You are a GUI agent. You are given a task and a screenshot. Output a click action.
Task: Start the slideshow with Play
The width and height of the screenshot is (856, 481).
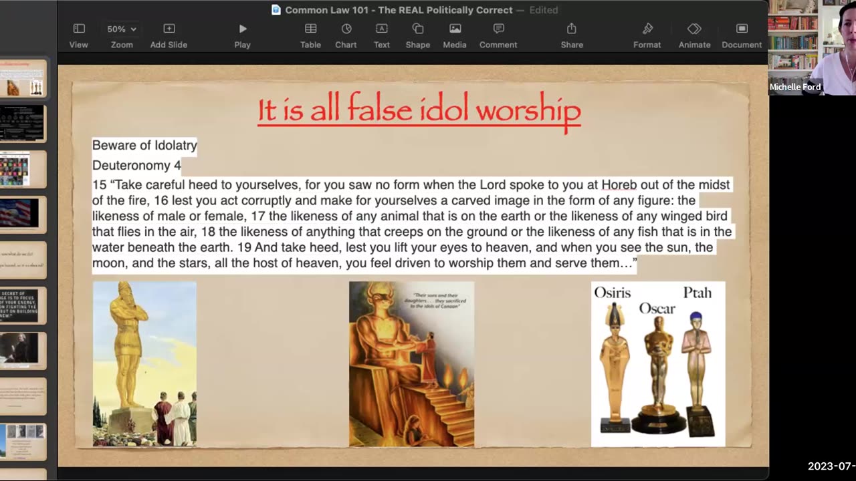(243, 35)
